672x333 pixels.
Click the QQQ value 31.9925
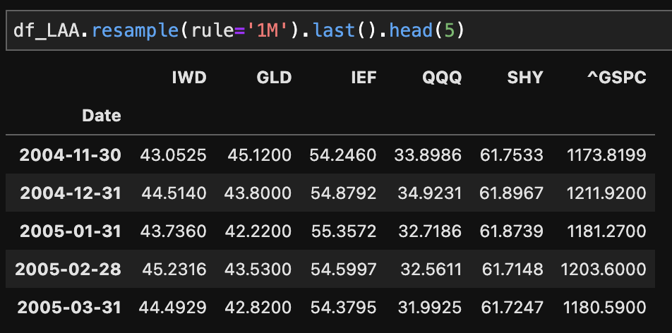coord(430,308)
